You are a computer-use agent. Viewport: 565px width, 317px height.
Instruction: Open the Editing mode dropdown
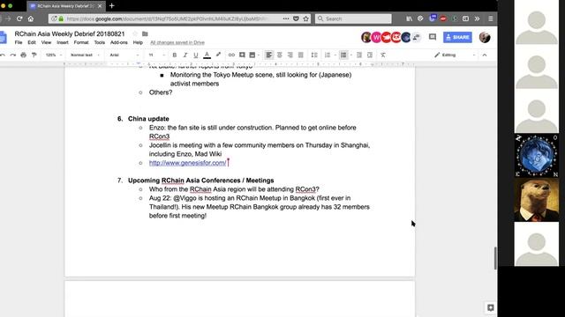(x=455, y=55)
